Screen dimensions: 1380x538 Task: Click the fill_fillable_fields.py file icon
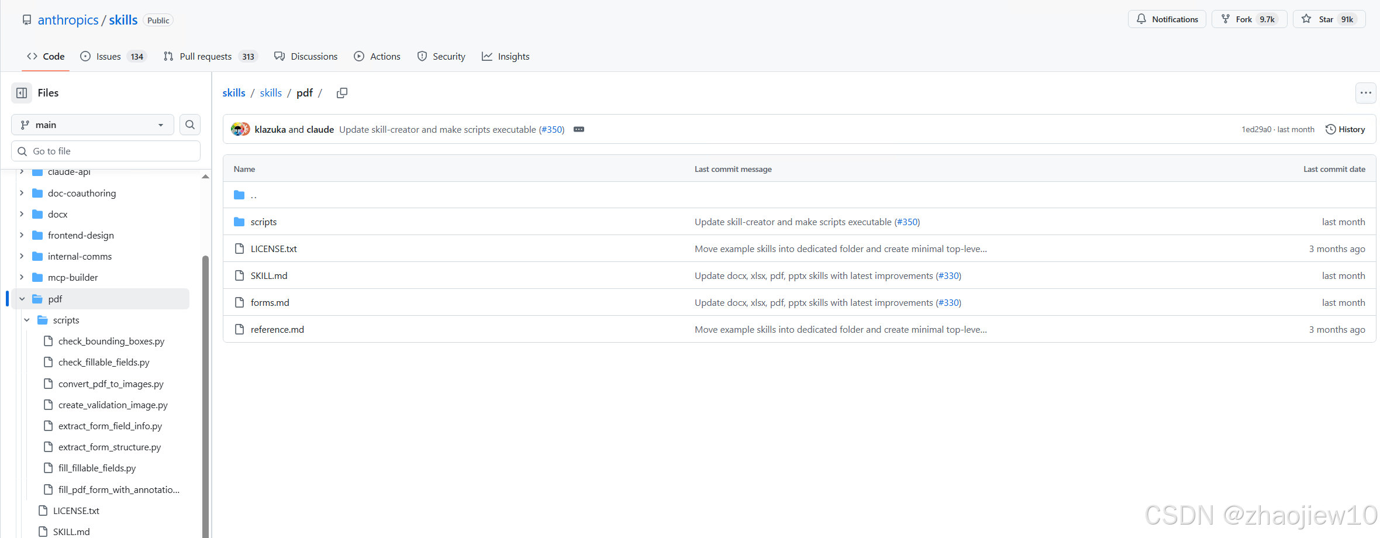[49, 468]
